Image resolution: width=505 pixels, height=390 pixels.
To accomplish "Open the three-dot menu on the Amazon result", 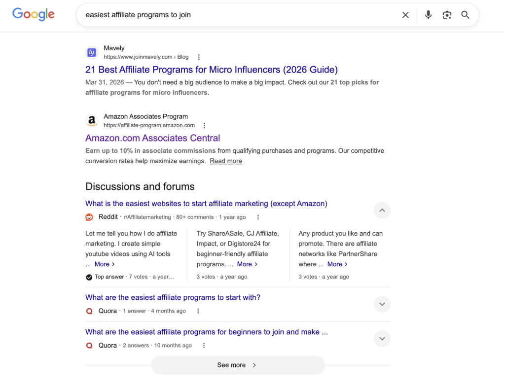I will click(x=205, y=125).
